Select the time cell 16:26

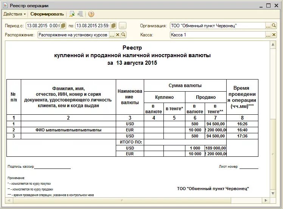(x=243, y=124)
